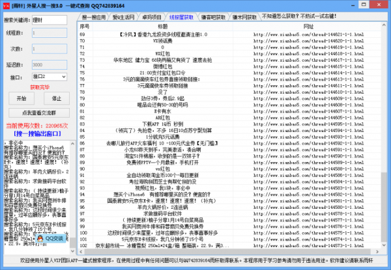This screenshot has height=270, width=391.
Task: Click the horizontal scrollbar right arrow
Action: tap(377, 252)
